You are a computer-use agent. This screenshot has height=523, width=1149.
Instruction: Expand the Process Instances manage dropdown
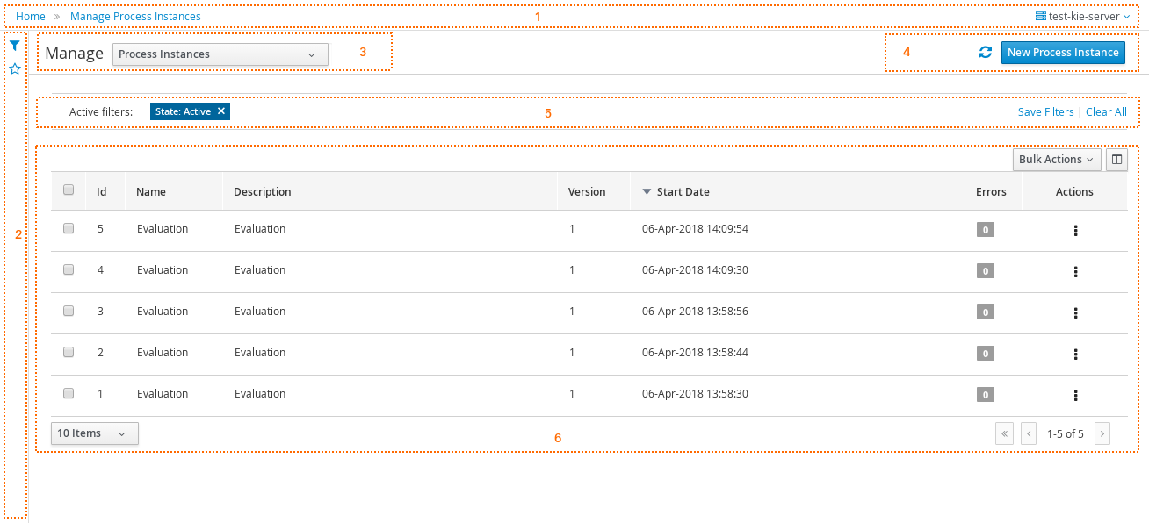(x=220, y=54)
